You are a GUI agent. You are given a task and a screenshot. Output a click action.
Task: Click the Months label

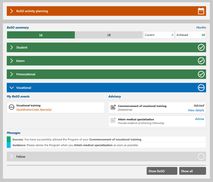tap(201, 28)
